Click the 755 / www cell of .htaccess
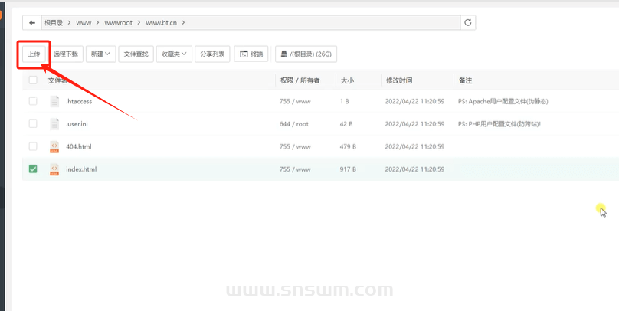This screenshot has width=619, height=311. (x=295, y=101)
